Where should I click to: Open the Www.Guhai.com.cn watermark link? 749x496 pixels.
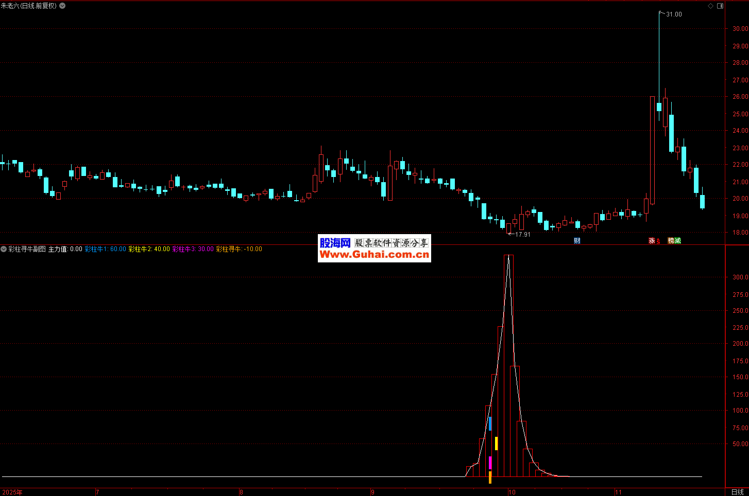pos(374,255)
